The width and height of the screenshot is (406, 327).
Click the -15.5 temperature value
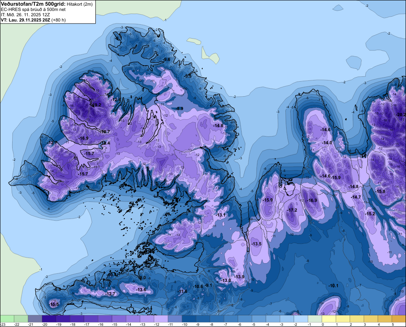tap(54, 305)
